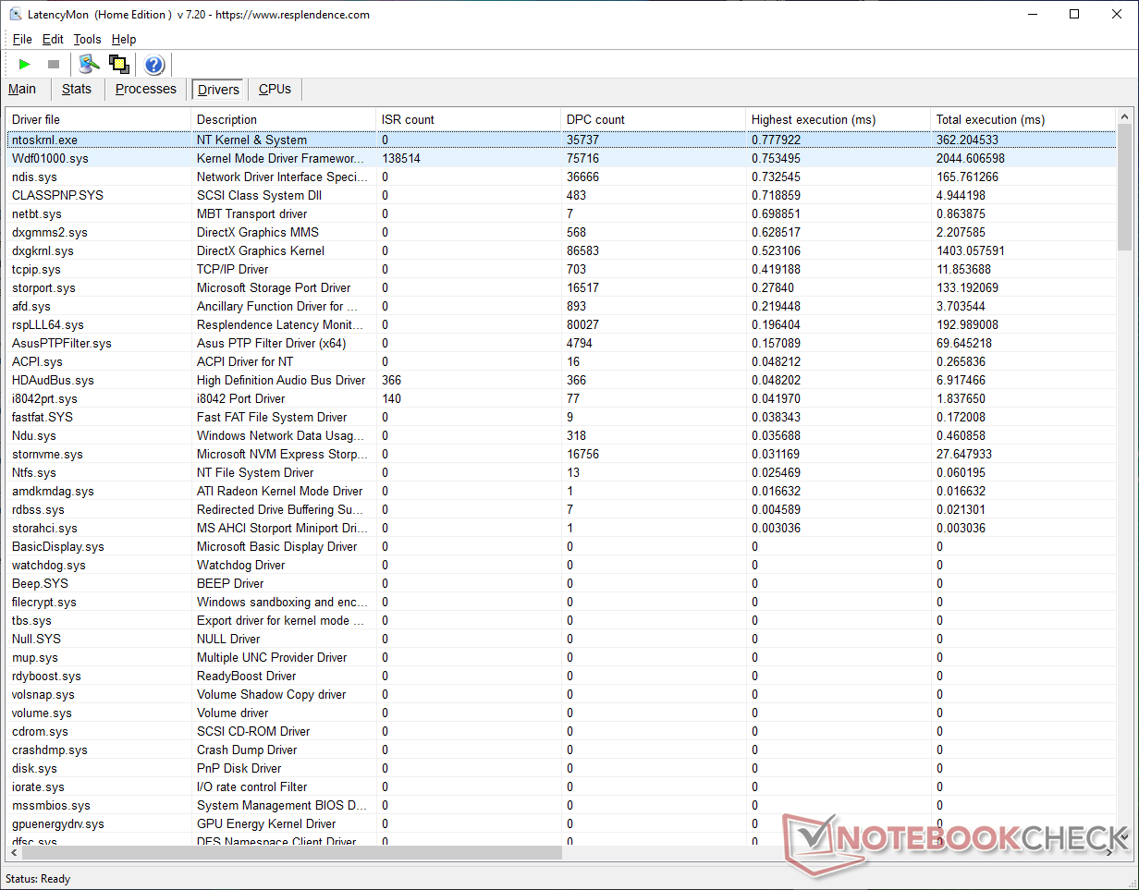
Task: Select the amdkmdag.sys driver row
Action: pos(561,491)
